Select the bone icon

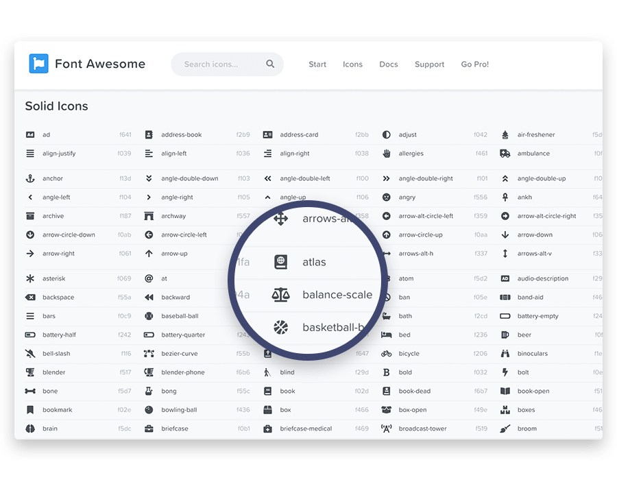[30, 391]
